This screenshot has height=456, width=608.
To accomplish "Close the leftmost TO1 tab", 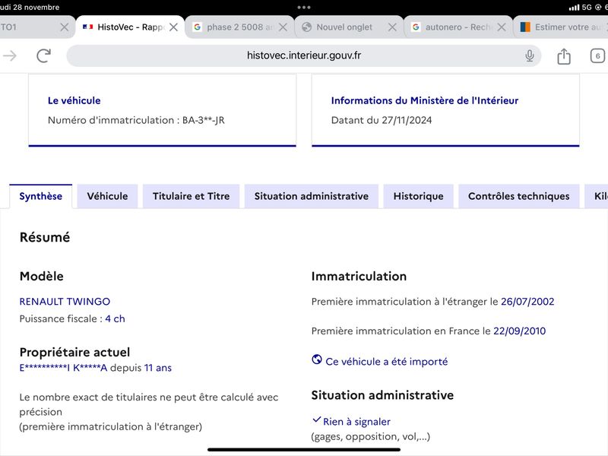I will pos(65,27).
